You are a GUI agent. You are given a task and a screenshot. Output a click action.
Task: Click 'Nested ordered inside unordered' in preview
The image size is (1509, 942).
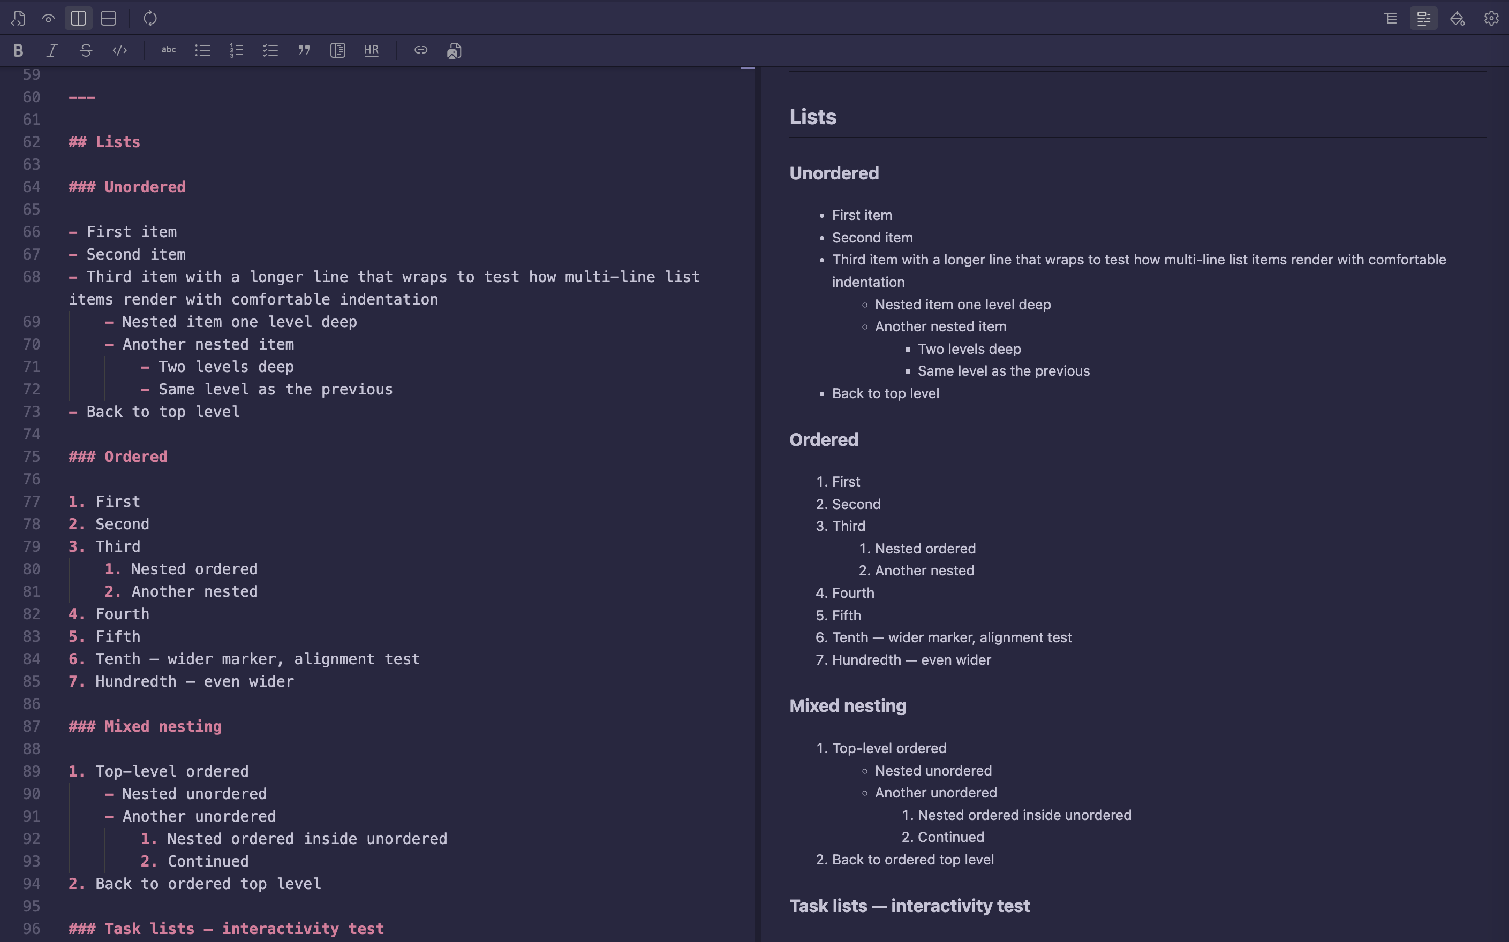tap(1024, 815)
